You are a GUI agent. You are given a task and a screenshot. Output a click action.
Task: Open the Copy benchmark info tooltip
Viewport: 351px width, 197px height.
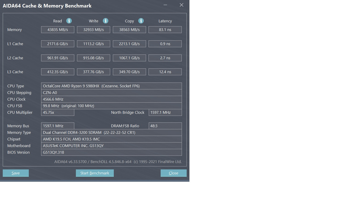tap(141, 21)
